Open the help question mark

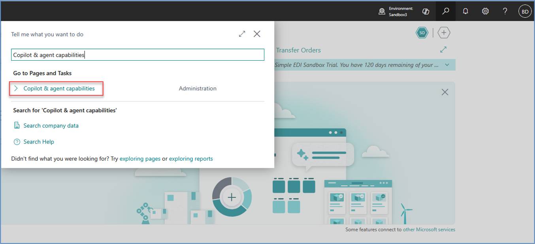point(505,11)
